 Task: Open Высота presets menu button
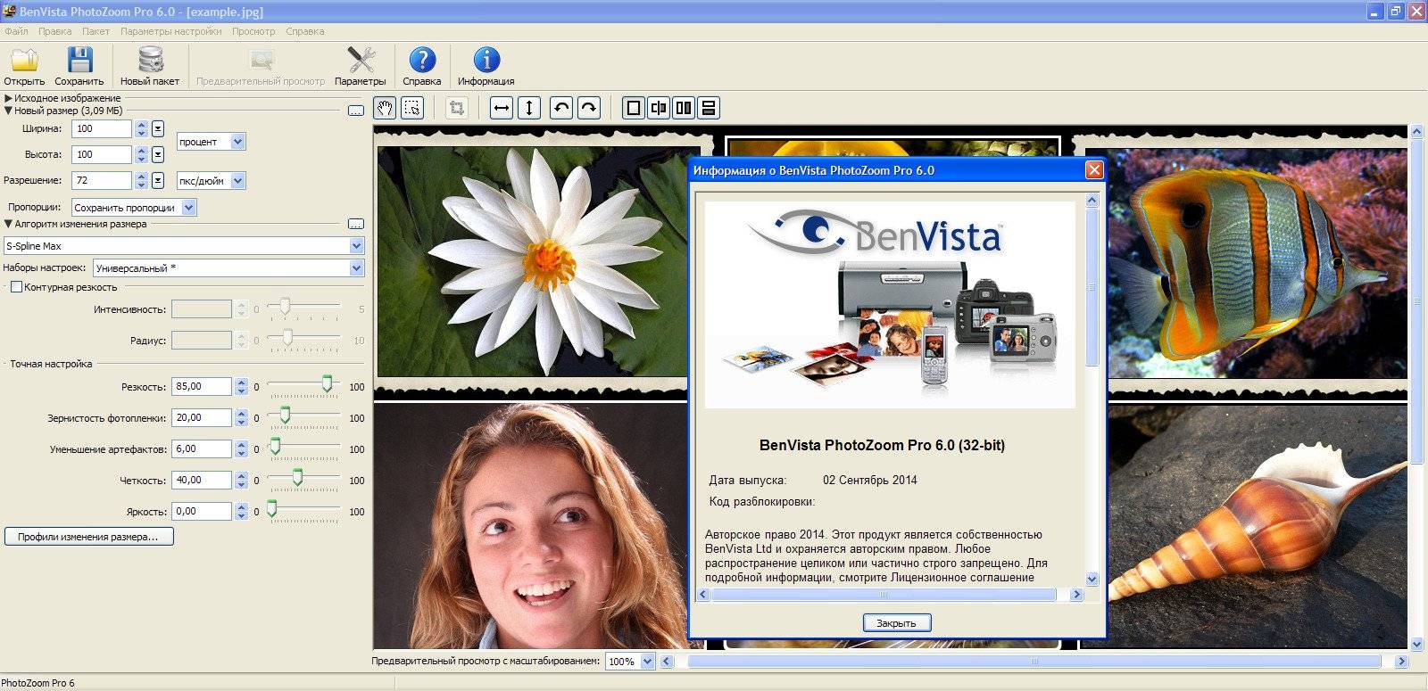158,154
